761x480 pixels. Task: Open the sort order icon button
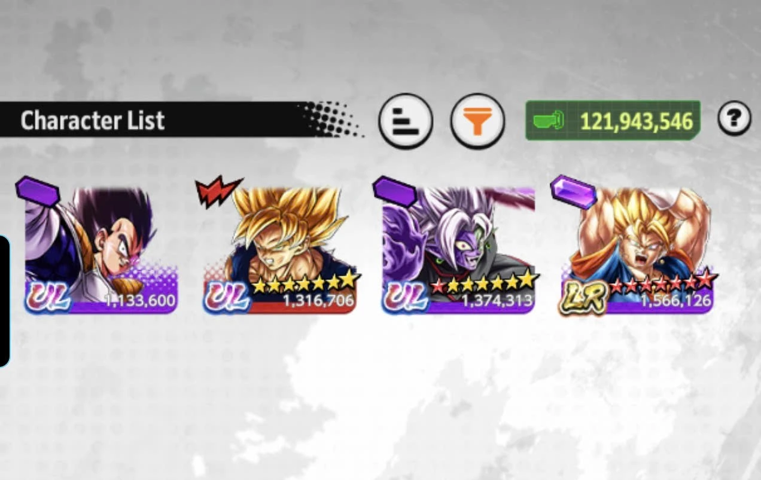tap(406, 121)
